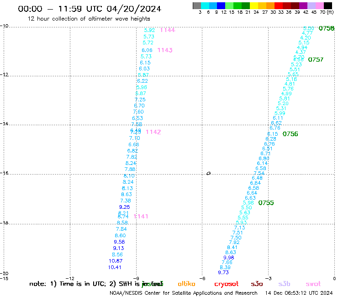Viewport: 338px width, 297px height.
Task: Click the note 'Time is in UTC'
Action: [x=83, y=284]
